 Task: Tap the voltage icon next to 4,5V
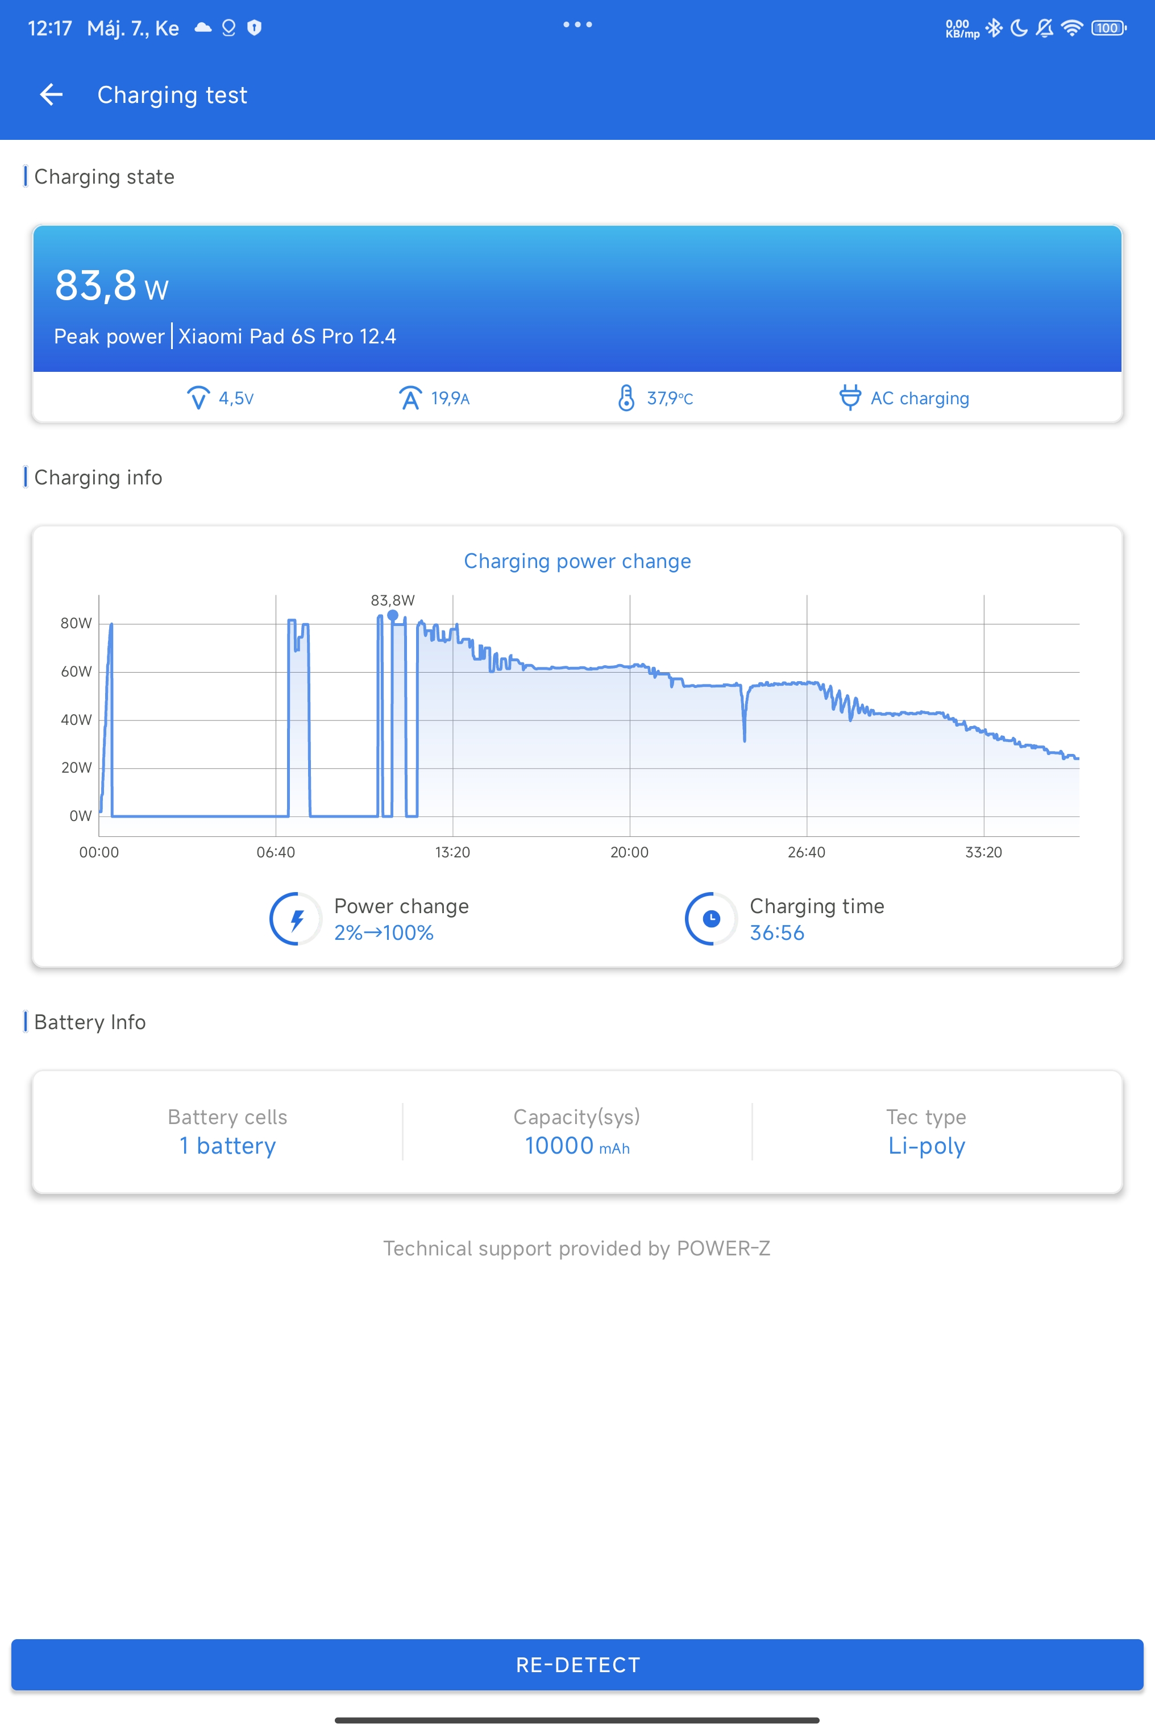(198, 398)
